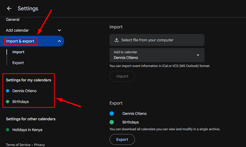Click blue circle in Export section

click(x=112, y=114)
